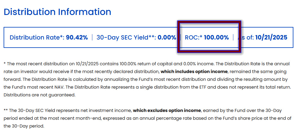The width and height of the screenshot is (297, 135).
Task: Select the 90.42% distribution rate value
Action: (77, 37)
